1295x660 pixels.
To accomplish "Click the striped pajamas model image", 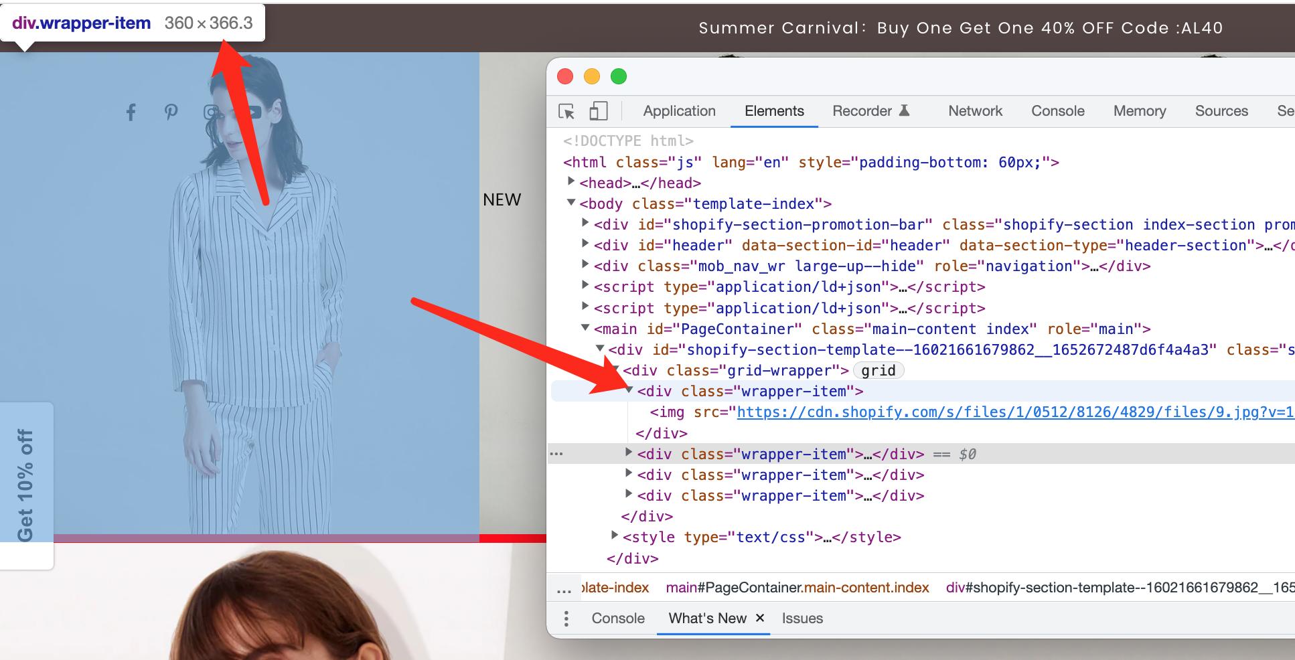I will pos(240,293).
